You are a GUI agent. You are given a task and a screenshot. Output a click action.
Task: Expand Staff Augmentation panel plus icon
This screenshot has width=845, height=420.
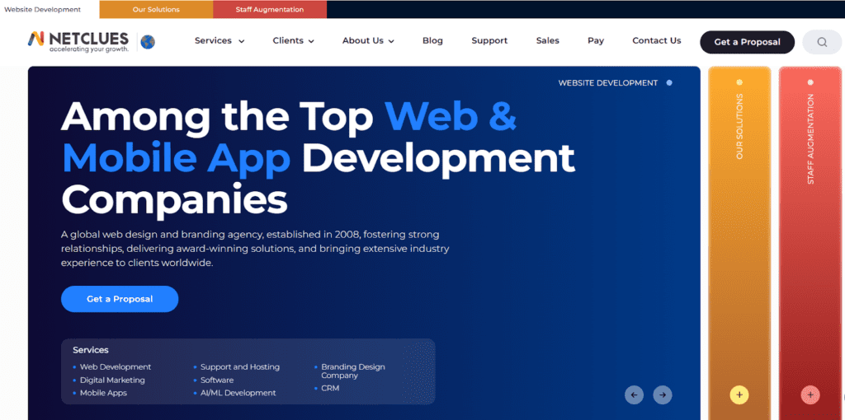[x=810, y=395]
